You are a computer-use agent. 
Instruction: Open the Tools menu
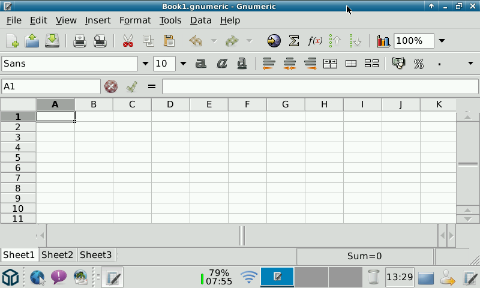[170, 20]
